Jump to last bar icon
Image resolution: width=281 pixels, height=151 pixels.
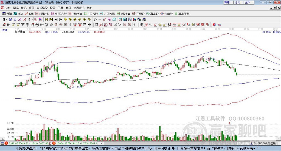[51, 19]
